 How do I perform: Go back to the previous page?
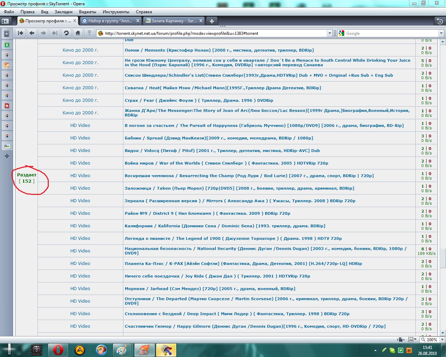click(x=32, y=33)
